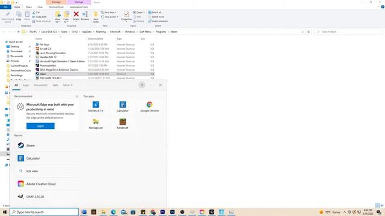Open the 'lets view' recent search

coord(47,171)
